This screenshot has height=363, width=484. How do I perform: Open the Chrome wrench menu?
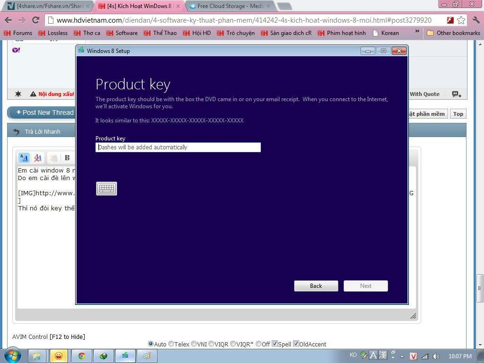click(475, 20)
